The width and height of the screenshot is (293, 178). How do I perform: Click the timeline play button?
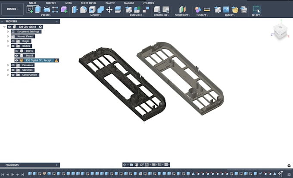(x=12, y=175)
